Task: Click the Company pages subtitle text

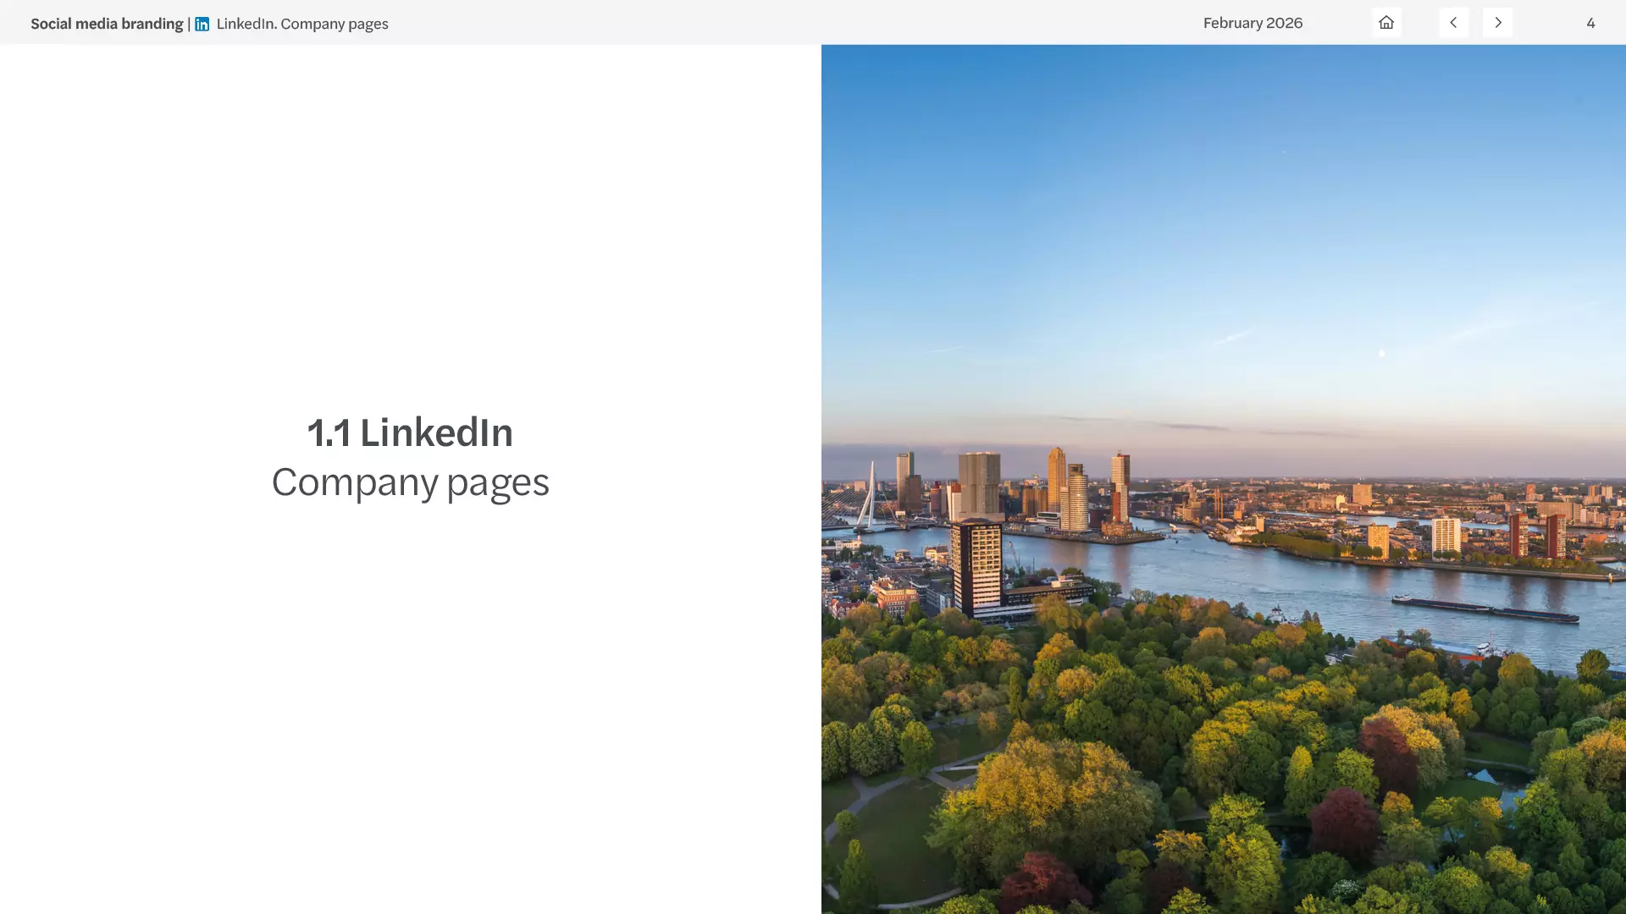Action: click(410, 482)
